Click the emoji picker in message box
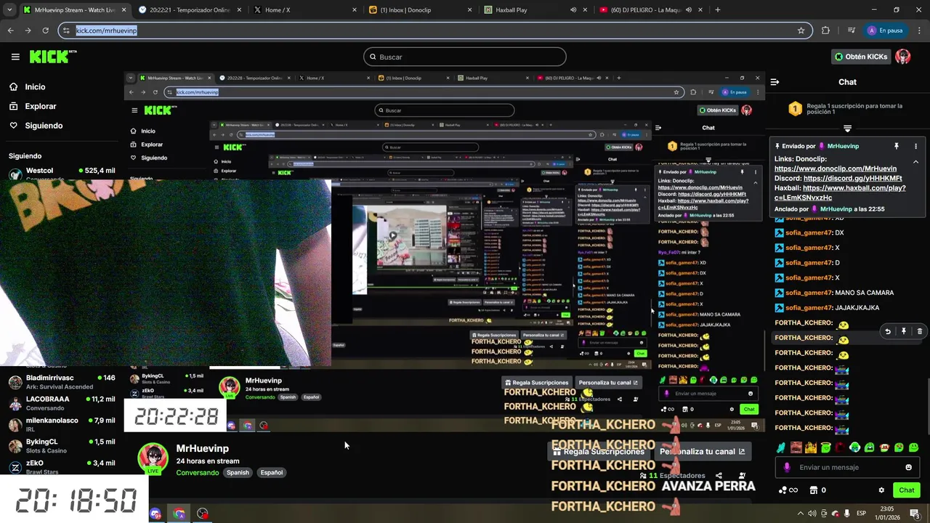The image size is (930, 523). coord(908,467)
